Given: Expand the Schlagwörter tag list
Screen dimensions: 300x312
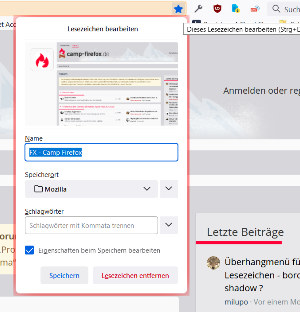Looking at the screenshot, I should click(x=169, y=225).
